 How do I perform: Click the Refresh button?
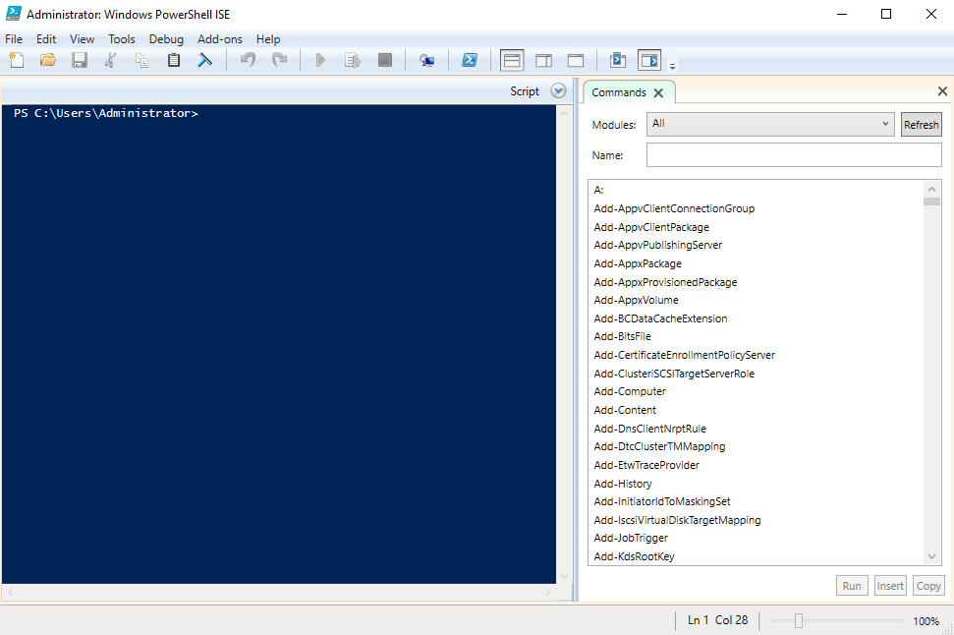pyautogui.click(x=921, y=125)
